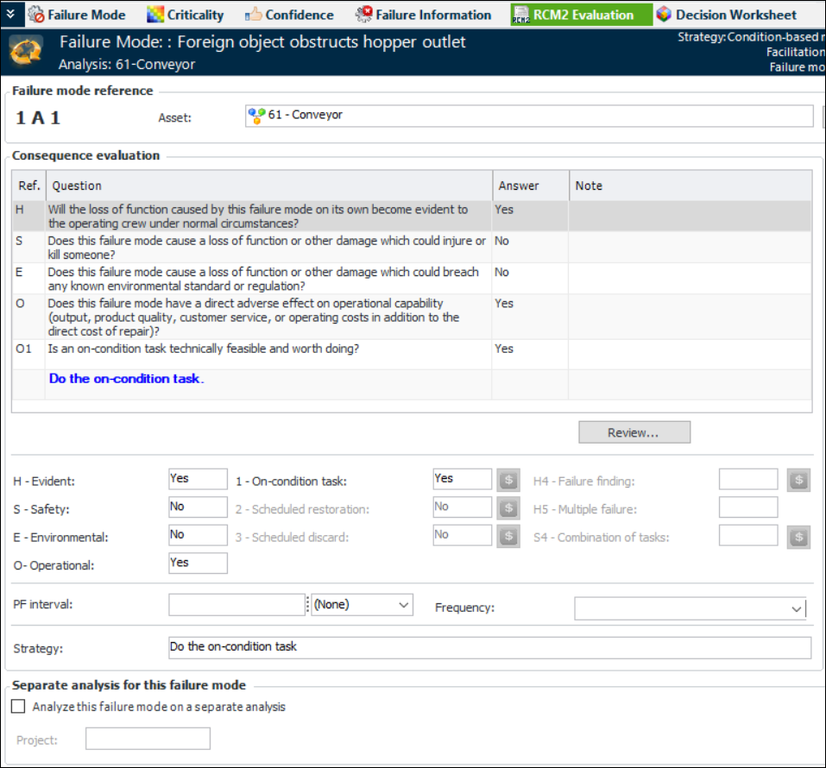Open the Failure Mode tab

click(x=77, y=15)
